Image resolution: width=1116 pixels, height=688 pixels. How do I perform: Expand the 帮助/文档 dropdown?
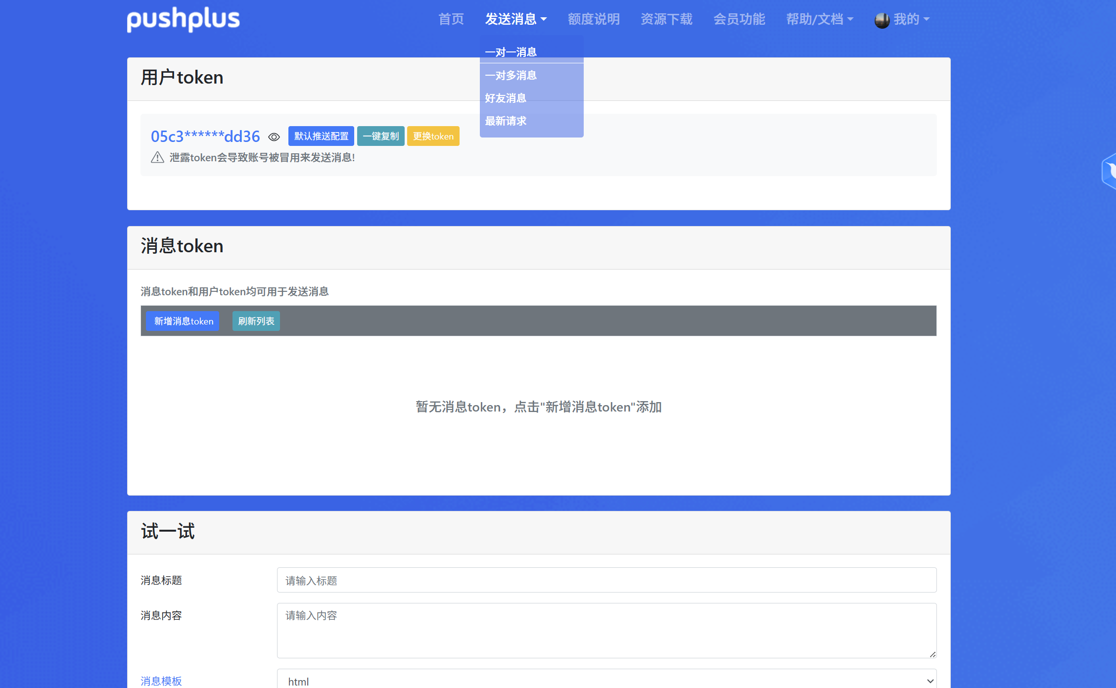pyautogui.click(x=819, y=19)
